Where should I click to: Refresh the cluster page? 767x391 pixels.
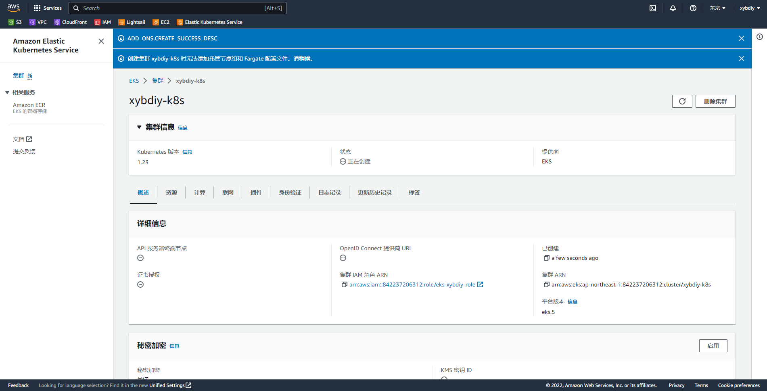click(682, 101)
